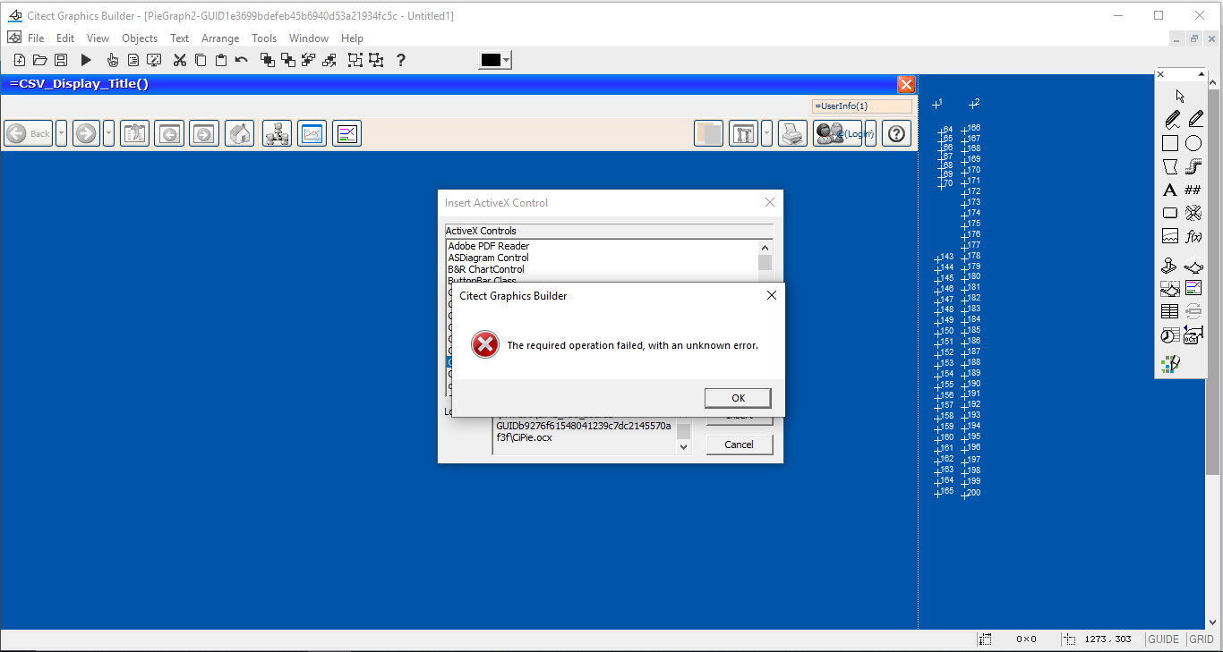Click the printer icon on page template
The image size is (1223, 652).
[x=792, y=133]
